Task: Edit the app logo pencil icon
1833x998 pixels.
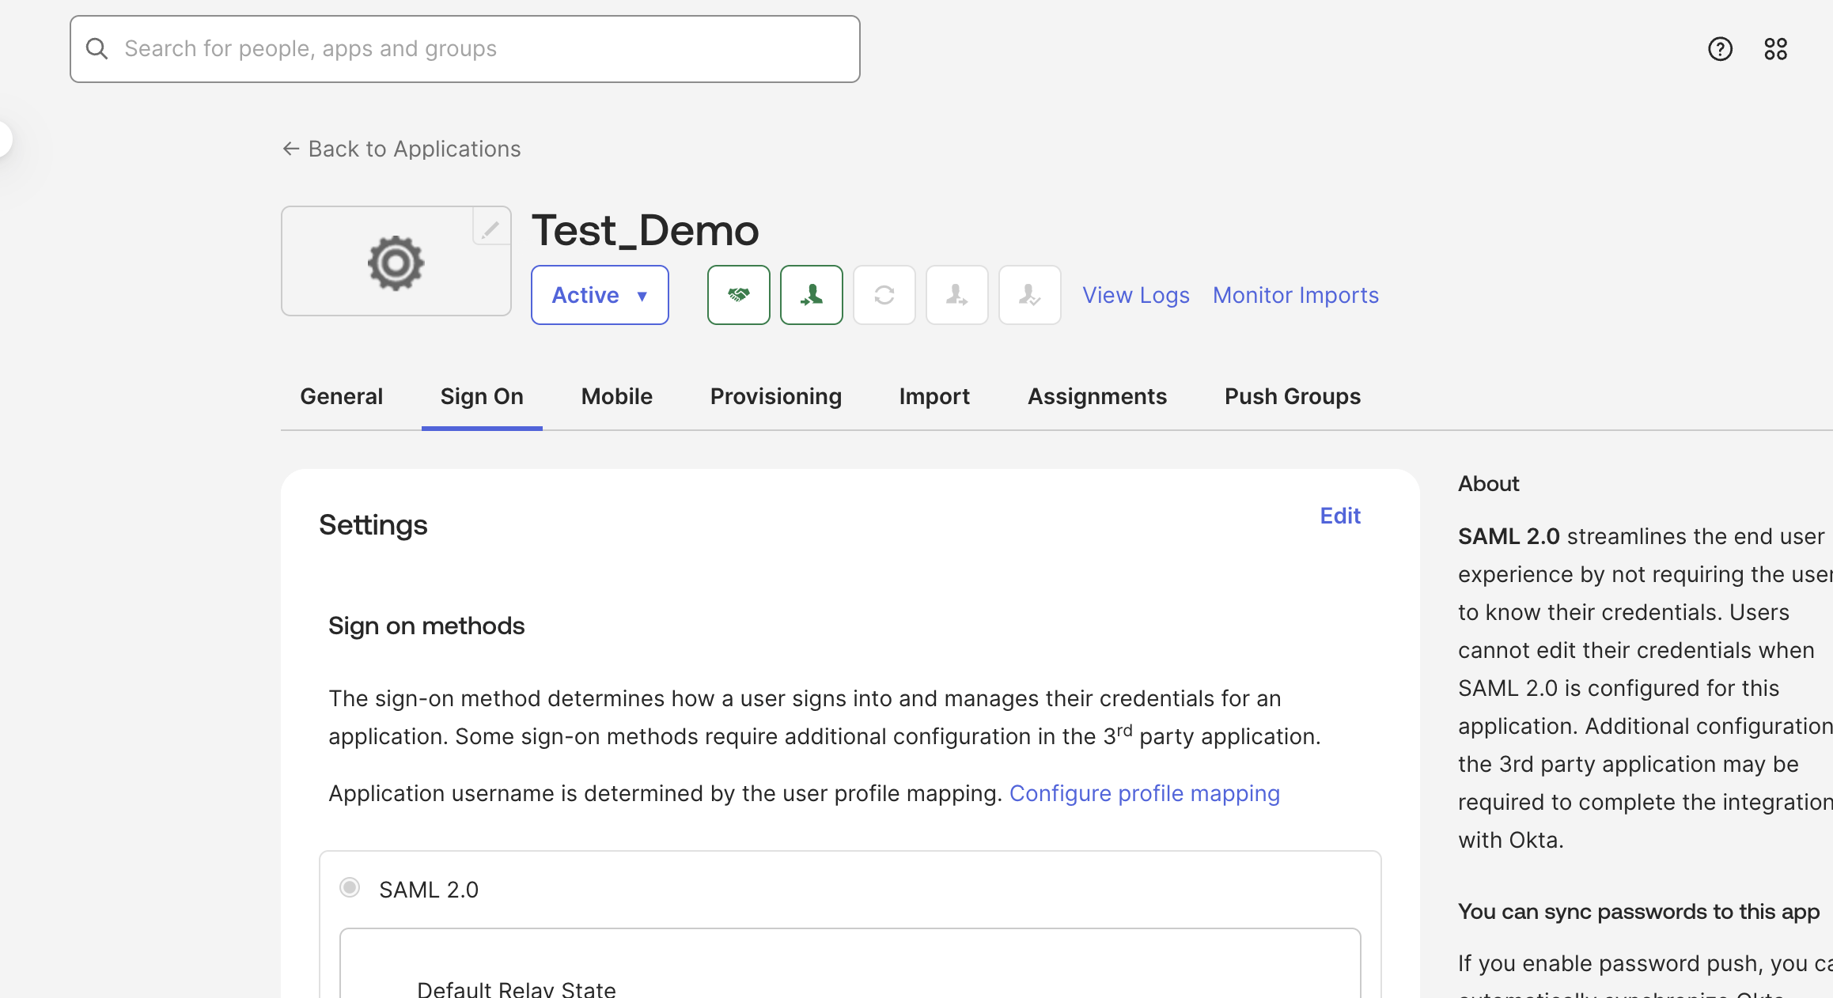Action: tap(490, 229)
